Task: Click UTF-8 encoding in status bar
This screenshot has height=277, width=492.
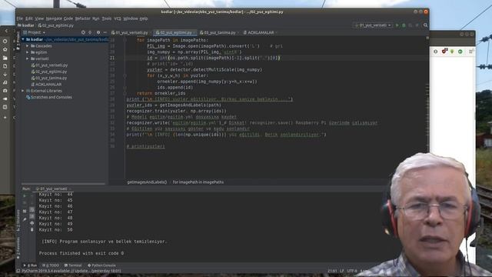Action: point(352,271)
